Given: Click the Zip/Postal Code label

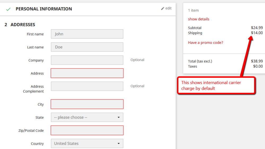Looking at the screenshot, I should coord(31,130).
